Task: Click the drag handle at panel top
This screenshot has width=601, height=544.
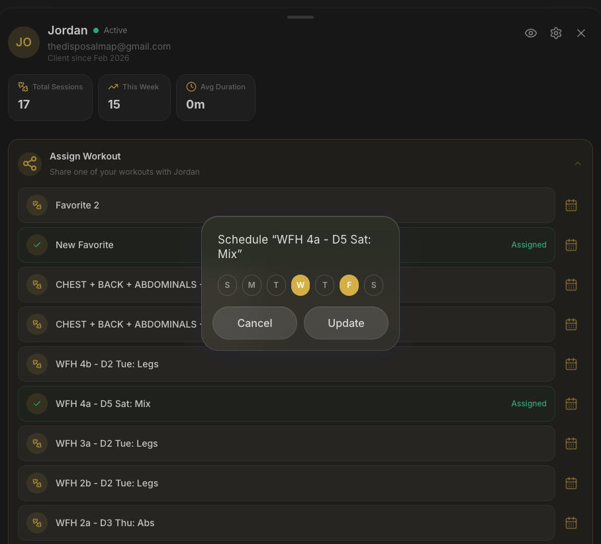Action: (300, 17)
